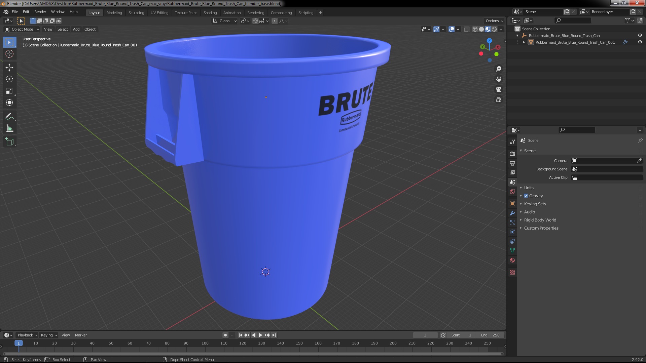The height and width of the screenshot is (363, 646).
Task: Open the View Layer properties tab
Action: click(512, 172)
